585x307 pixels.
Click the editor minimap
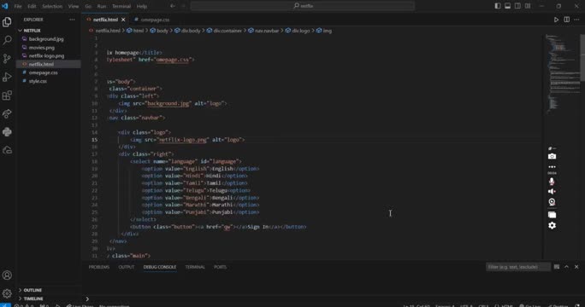pyautogui.click(x=563, y=74)
